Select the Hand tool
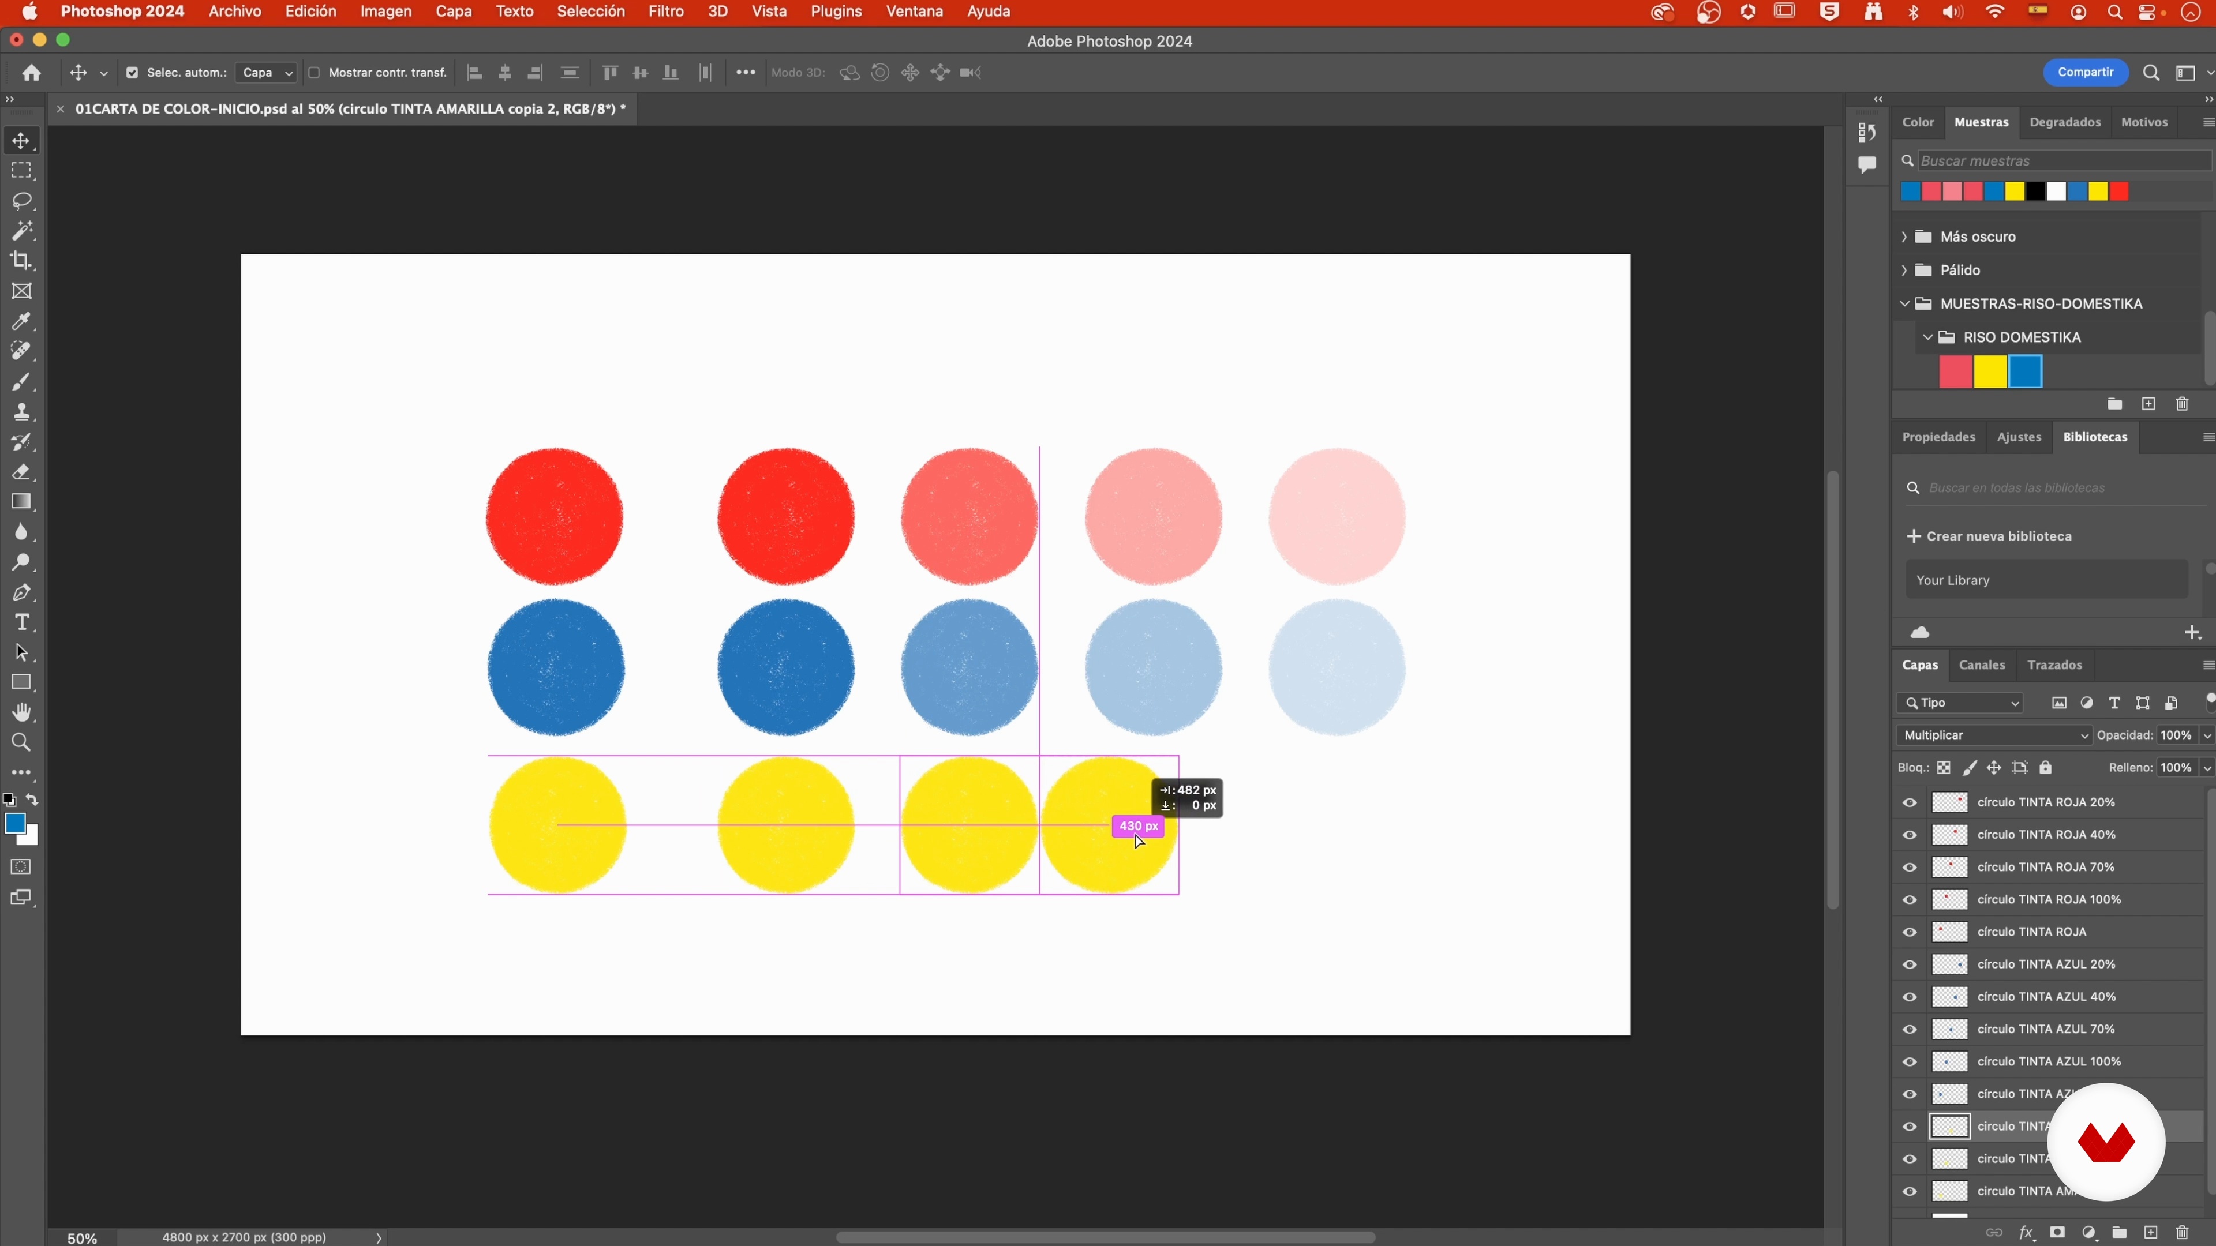 [x=21, y=713]
